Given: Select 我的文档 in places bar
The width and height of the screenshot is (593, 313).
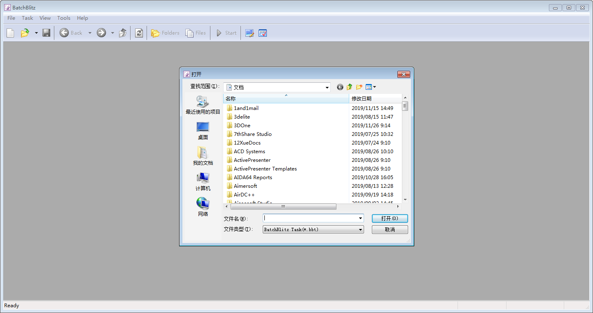Looking at the screenshot, I should (203, 156).
